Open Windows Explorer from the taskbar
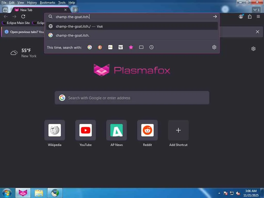Viewport: 264px width, 198px height. pos(39,193)
